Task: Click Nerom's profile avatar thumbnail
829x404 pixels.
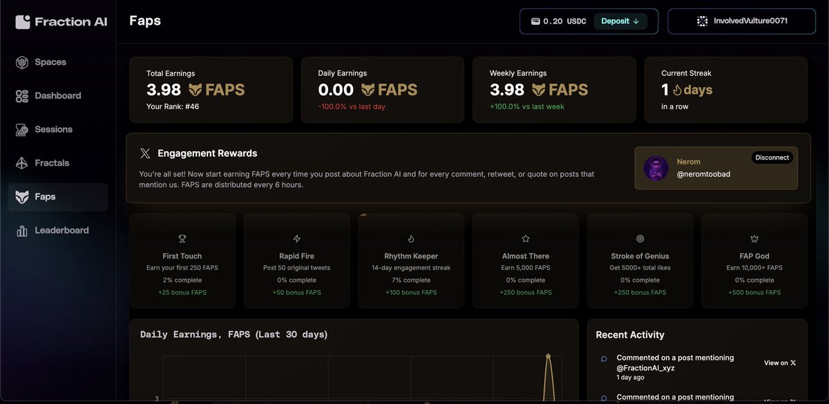Action: (x=656, y=168)
